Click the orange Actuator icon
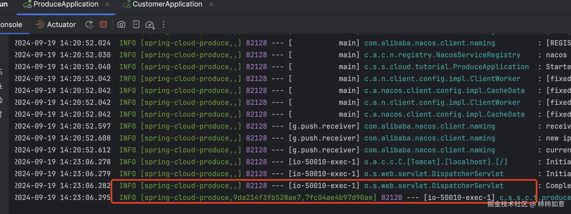The width and height of the screenshot is (571, 214). 40,25
